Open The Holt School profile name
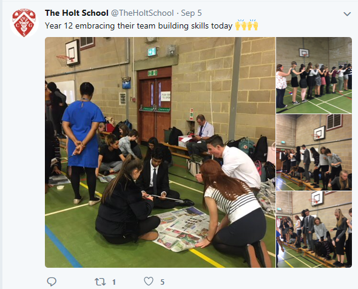358x289 pixels. tap(76, 13)
